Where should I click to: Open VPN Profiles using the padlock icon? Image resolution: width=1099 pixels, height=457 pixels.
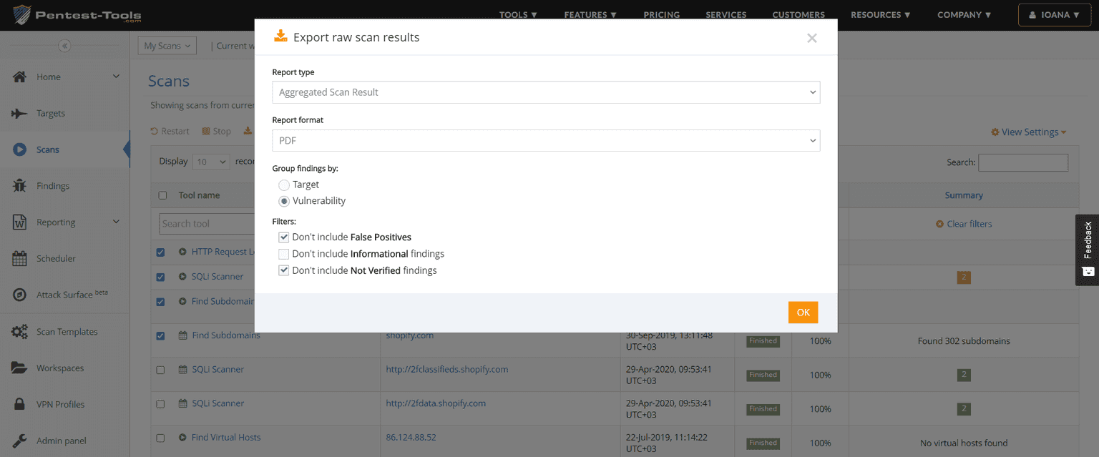(x=19, y=404)
